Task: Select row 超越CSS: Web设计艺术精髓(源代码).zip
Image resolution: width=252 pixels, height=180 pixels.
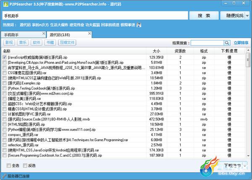Action: pyautogui.click(x=123, y=104)
